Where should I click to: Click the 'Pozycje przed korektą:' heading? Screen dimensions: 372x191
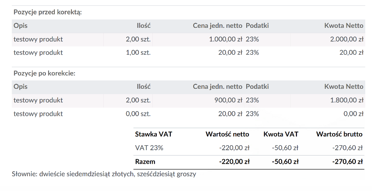[48, 12]
